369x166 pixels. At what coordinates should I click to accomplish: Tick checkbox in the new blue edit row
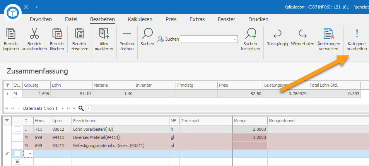[x=17, y=154]
